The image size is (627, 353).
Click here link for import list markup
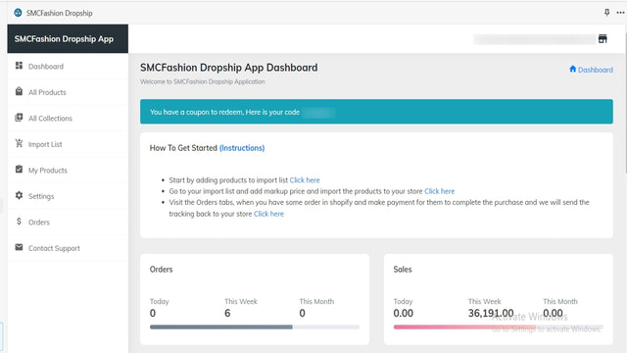(440, 191)
